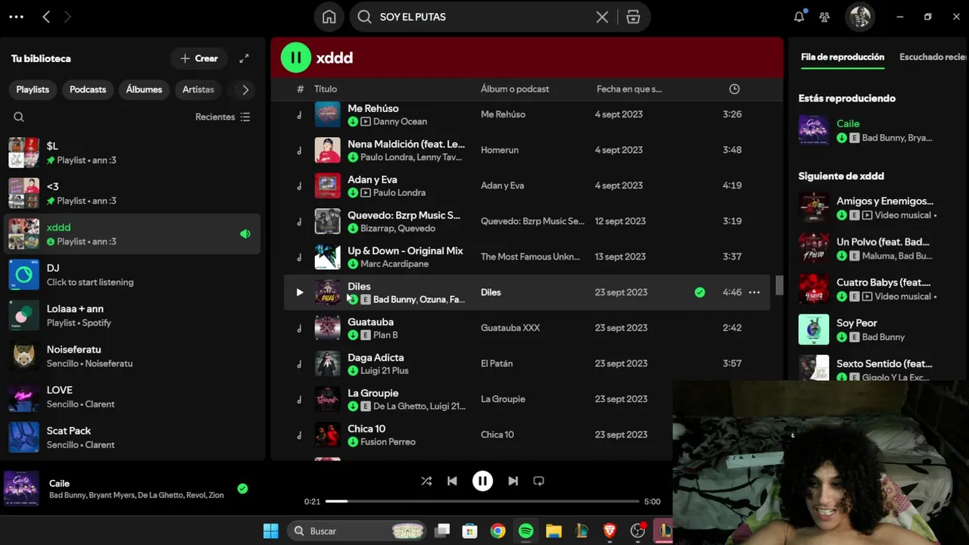Viewport: 969px width, 545px height.
Task: Sort by the Título column header
Action: click(x=326, y=89)
